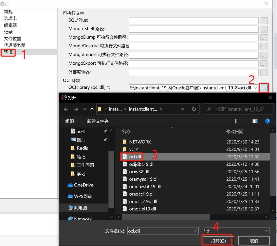Screen dimensions: 277x246
Task: Open the 学习 folder shortcut
Action: point(81,174)
